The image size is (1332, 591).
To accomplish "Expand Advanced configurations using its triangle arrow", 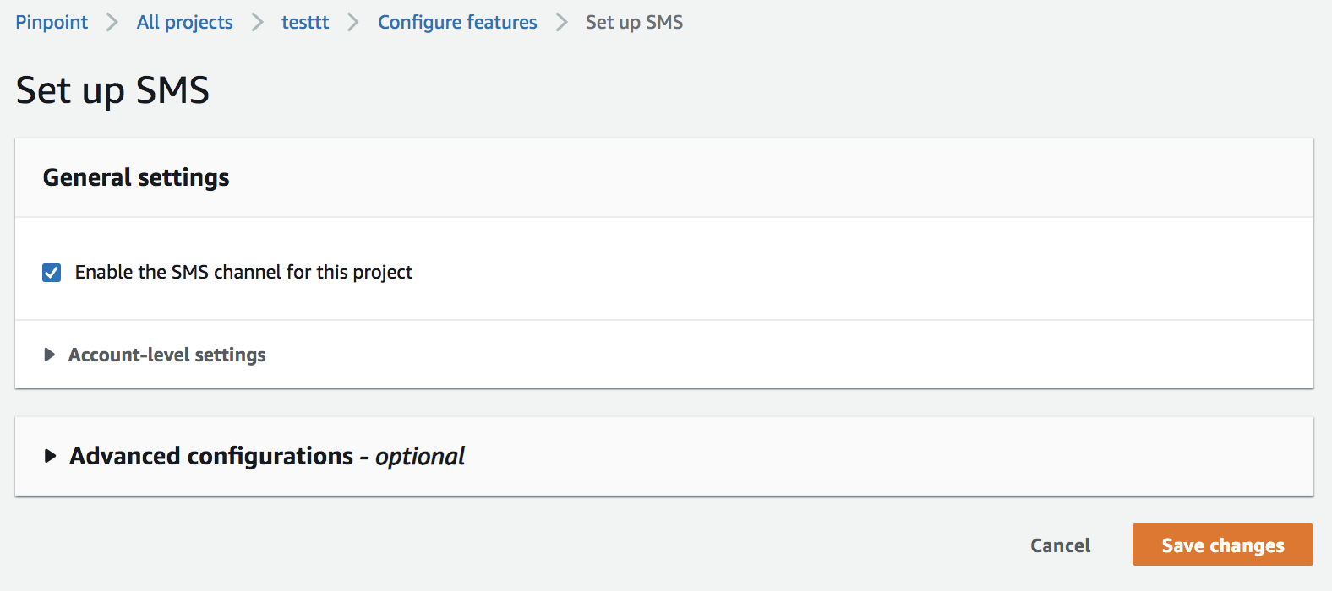I will coord(51,457).
